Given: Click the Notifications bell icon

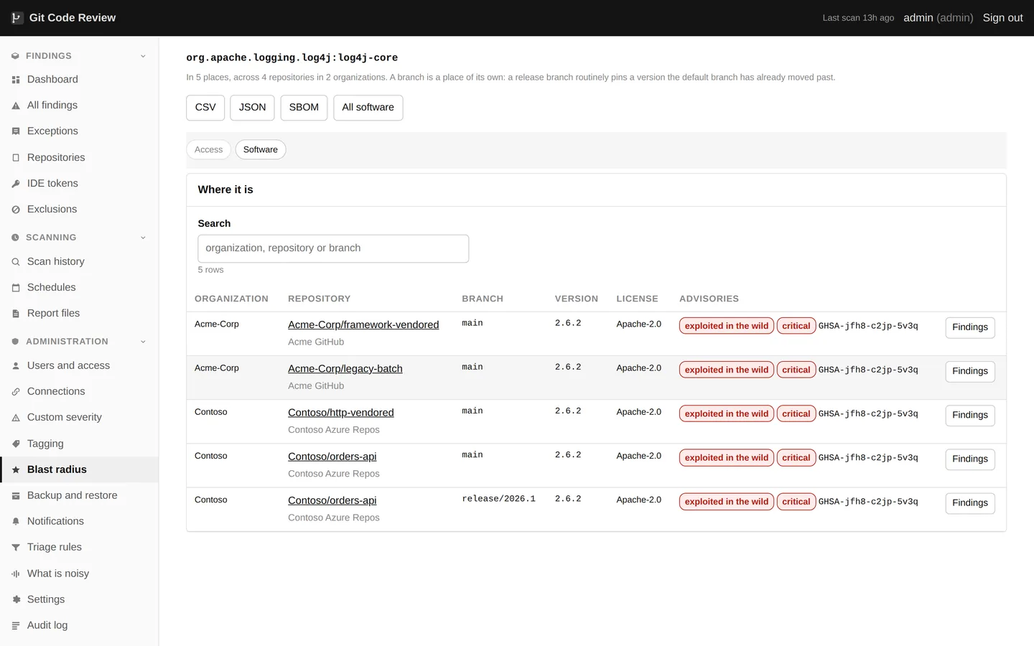Looking at the screenshot, I should 16,522.
